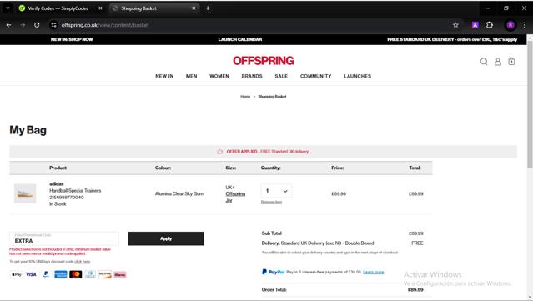Click the Mastercard payment icon
The height and width of the screenshot is (301, 533).
coord(75,274)
